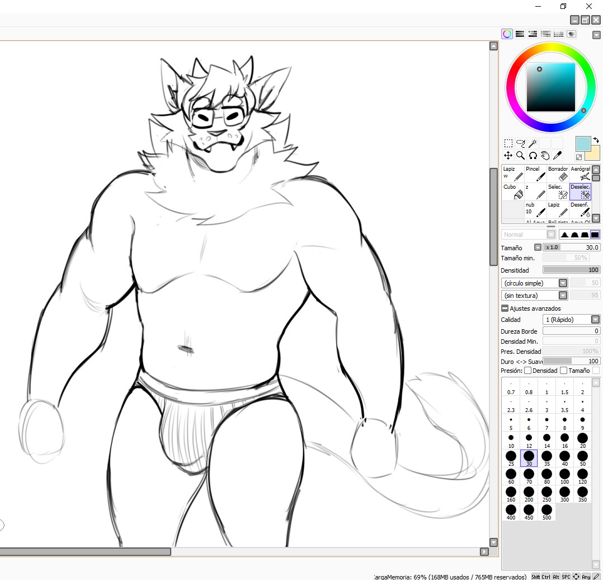Collapse the Ajustes avanzados section
Screen dimensions: 603x580
coord(504,308)
